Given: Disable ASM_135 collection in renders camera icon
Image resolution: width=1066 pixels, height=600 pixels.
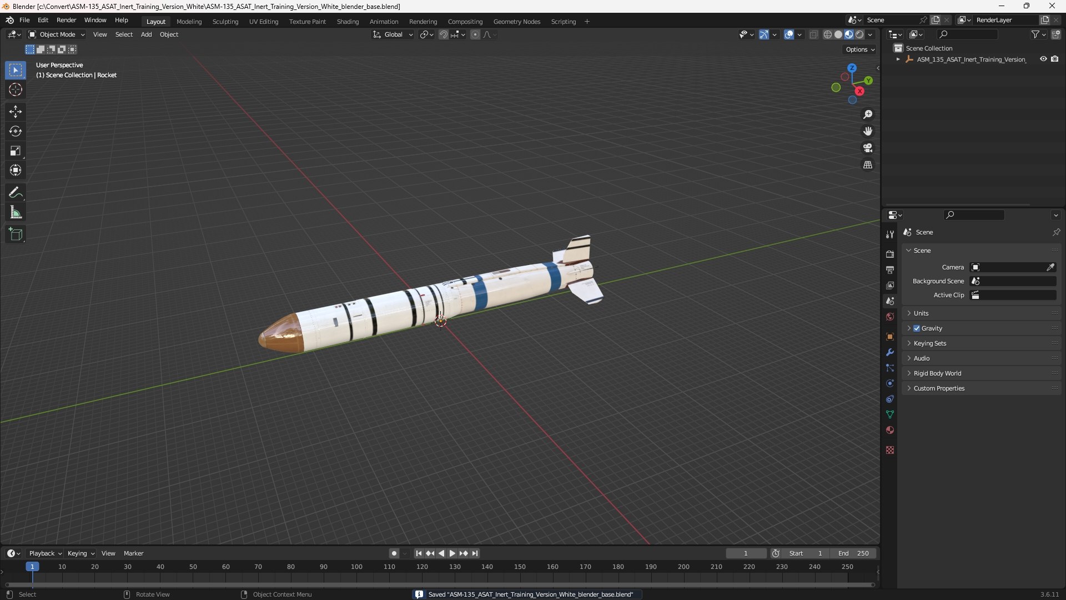Looking at the screenshot, I should (x=1054, y=59).
